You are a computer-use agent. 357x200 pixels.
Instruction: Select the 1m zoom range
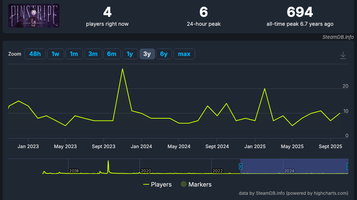[74, 54]
